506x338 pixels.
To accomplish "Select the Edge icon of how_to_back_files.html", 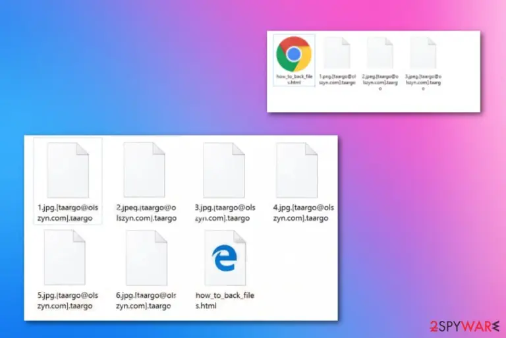I will click(x=225, y=258).
